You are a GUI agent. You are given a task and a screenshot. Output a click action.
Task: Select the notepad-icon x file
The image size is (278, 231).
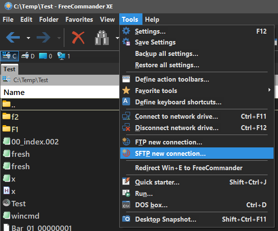(x=9, y=179)
